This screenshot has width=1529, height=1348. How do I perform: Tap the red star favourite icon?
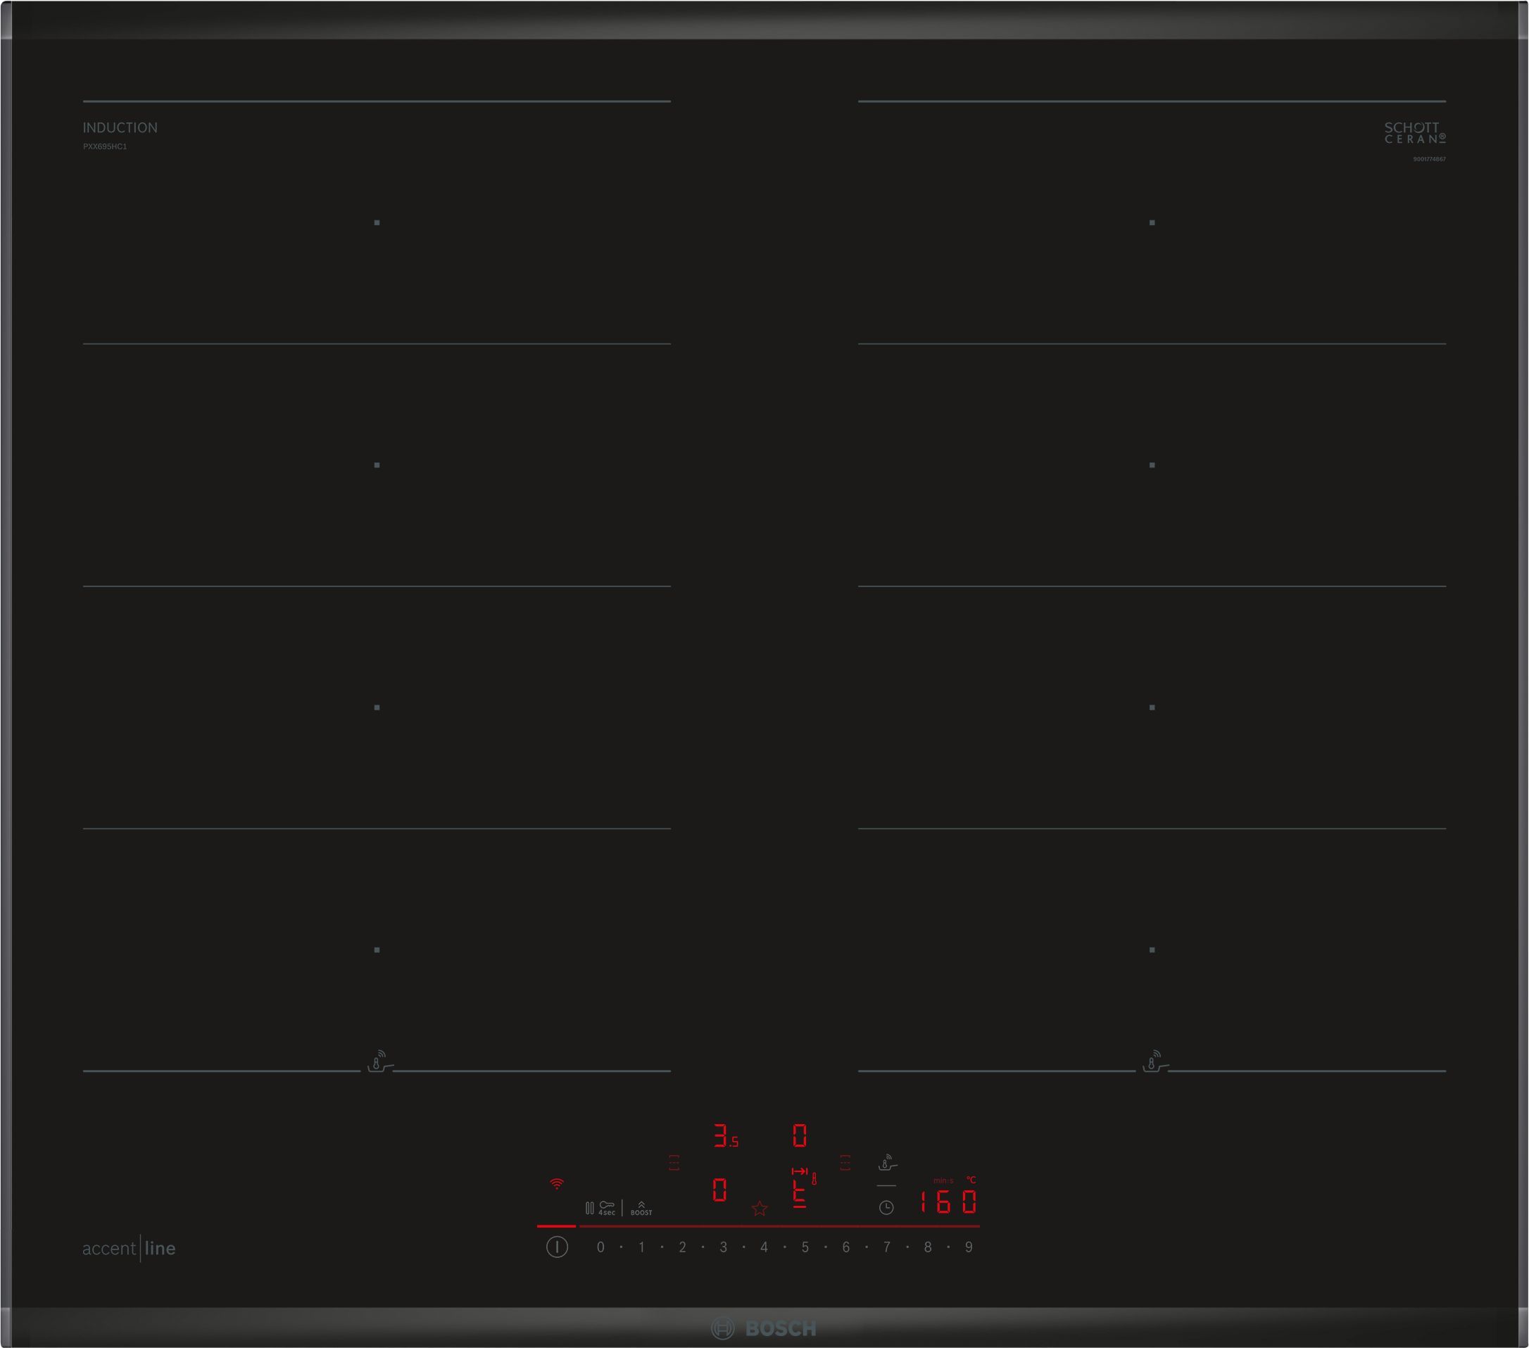[760, 1208]
